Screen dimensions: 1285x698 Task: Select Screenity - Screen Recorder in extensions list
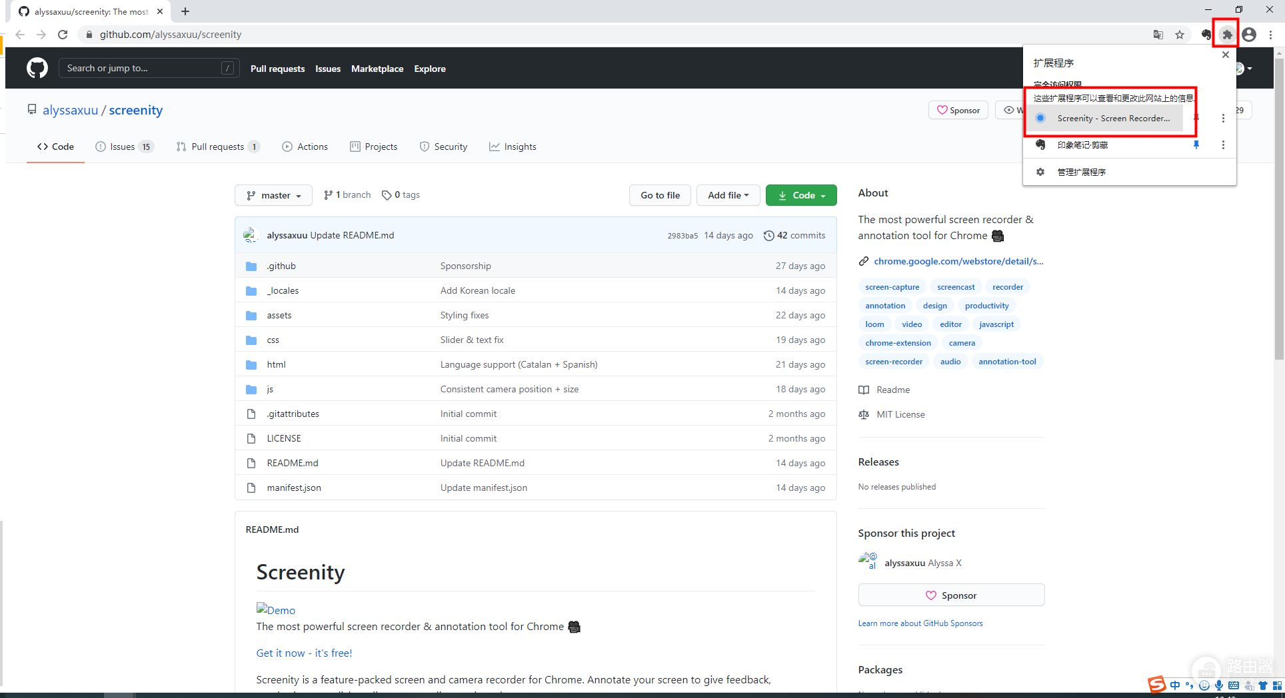click(1112, 118)
